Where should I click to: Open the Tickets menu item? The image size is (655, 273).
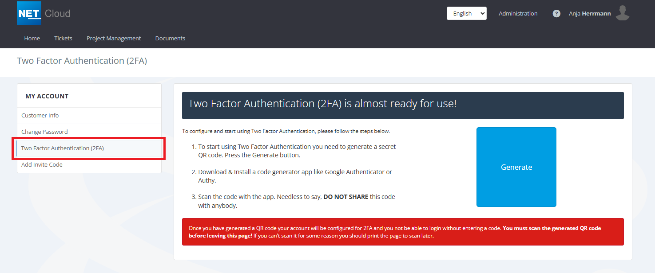click(63, 39)
